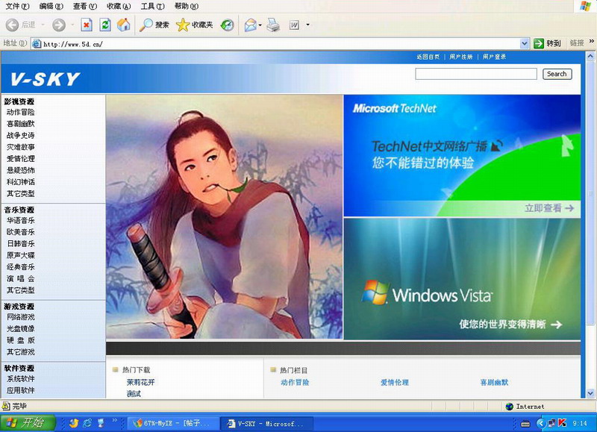Click the 链接 links toolbar label

tap(577, 43)
